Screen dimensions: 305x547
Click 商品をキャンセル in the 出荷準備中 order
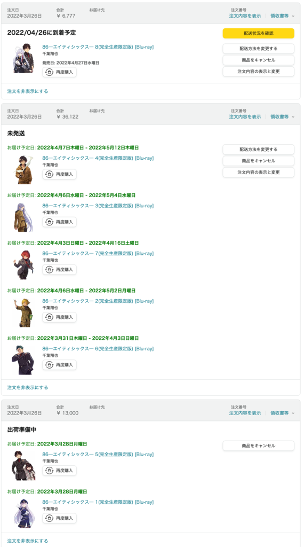click(x=259, y=446)
